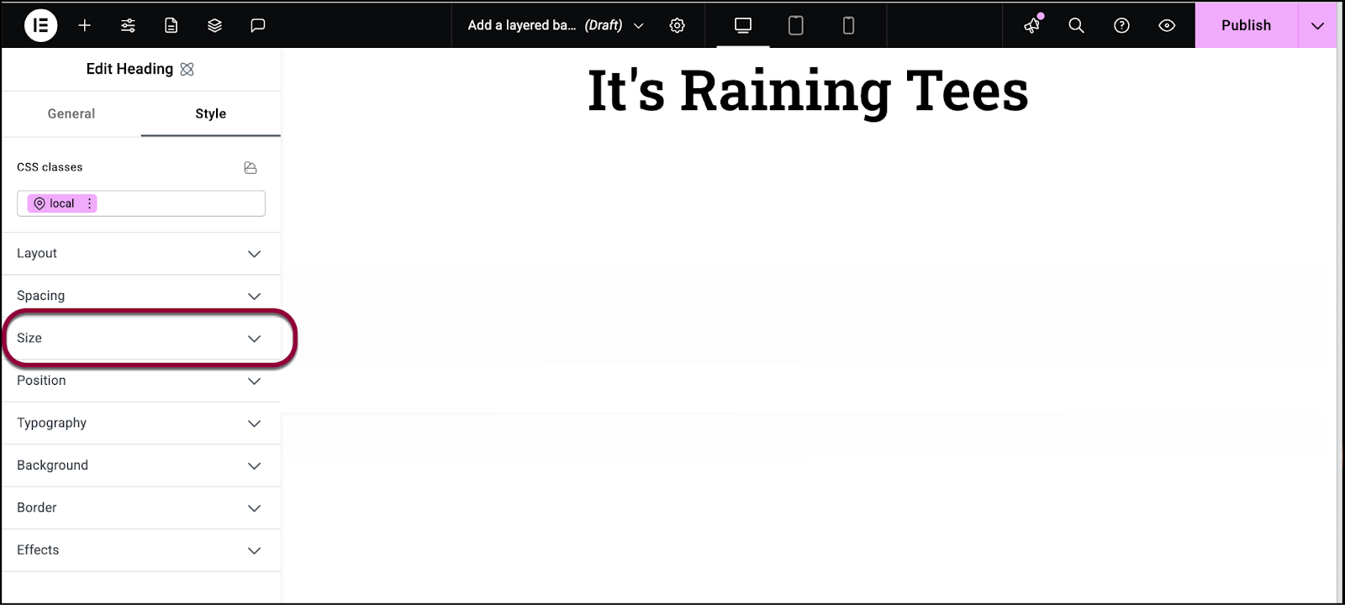Open the structure layers icon

(214, 25)
